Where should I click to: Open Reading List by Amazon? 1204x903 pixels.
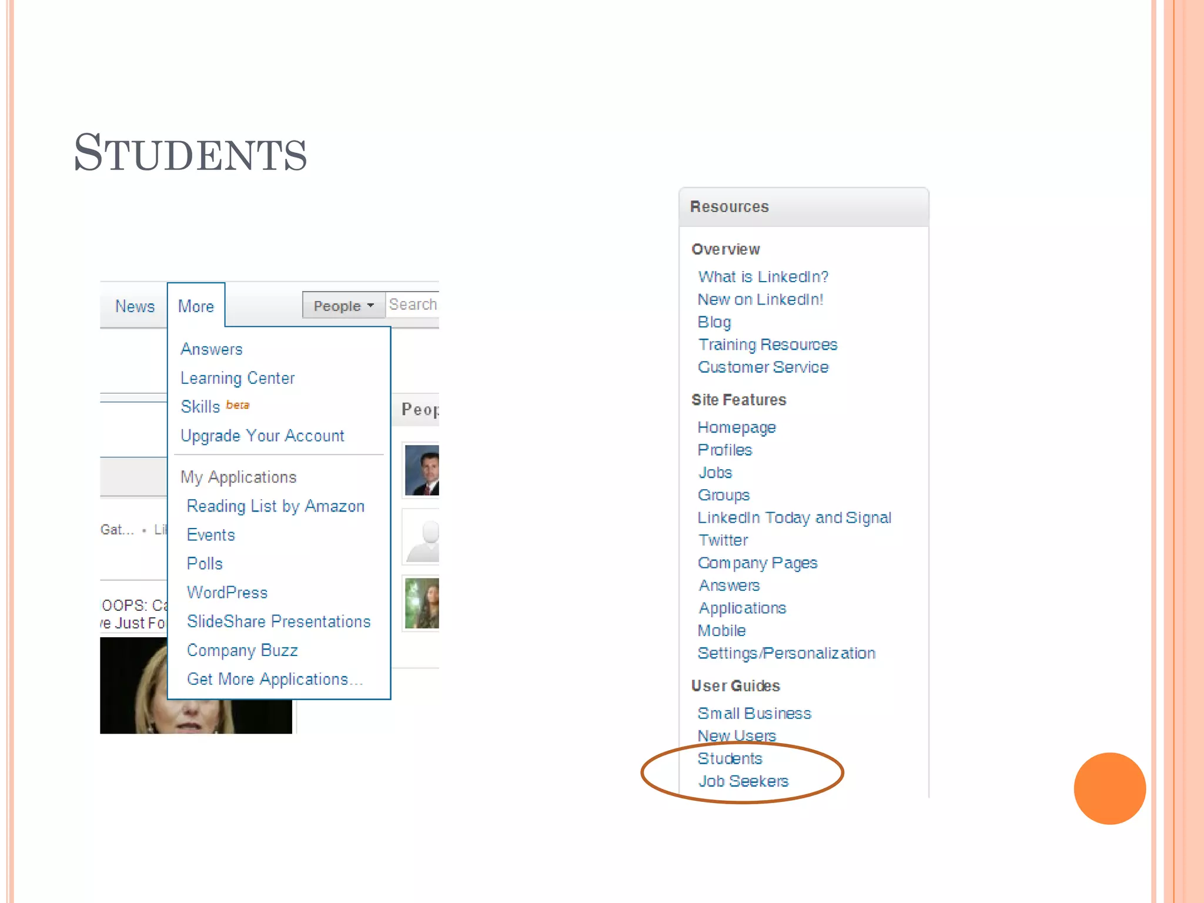276,506
